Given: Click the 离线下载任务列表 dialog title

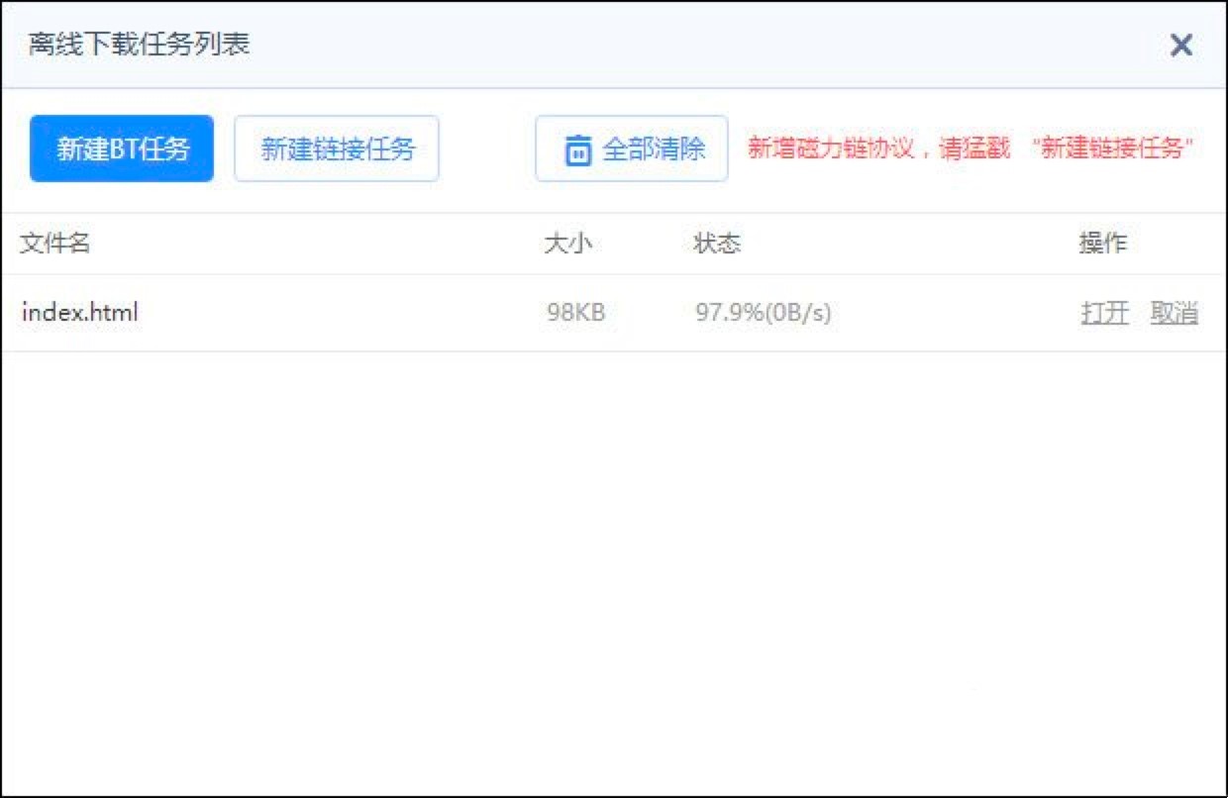Looking at the screenshot, I should [139, 45].
